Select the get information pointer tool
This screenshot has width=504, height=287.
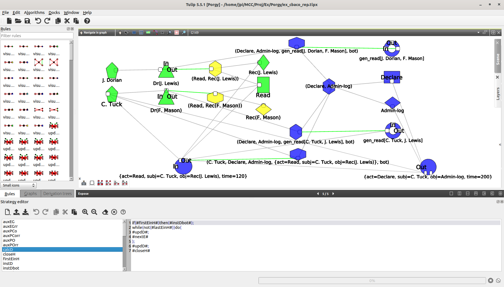(127, 32)
